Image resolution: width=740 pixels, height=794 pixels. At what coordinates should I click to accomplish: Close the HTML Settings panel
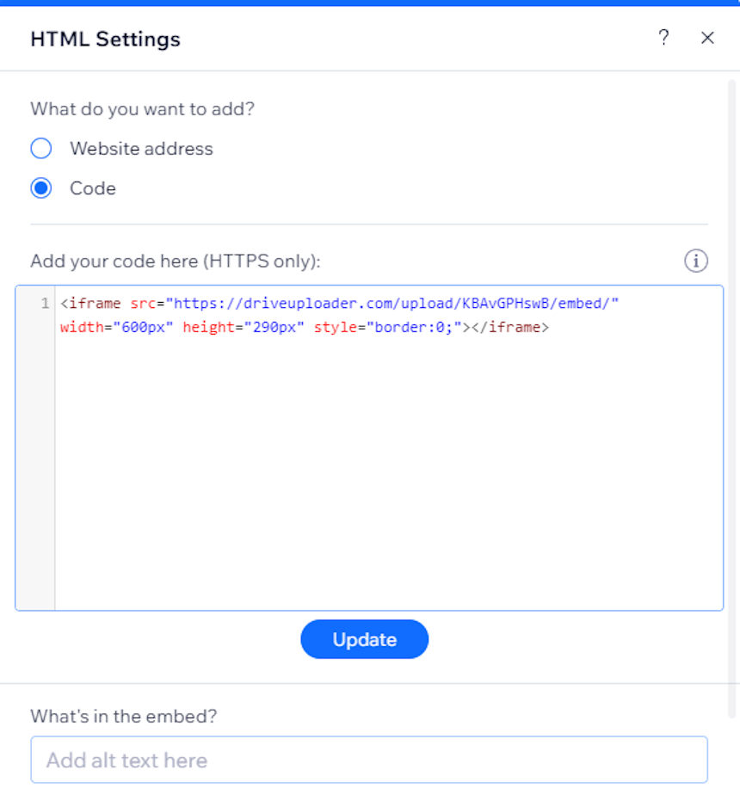707,38
